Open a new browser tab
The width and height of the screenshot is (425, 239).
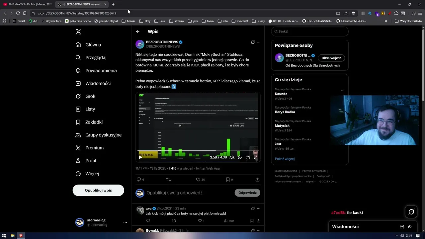pos(113,4)
